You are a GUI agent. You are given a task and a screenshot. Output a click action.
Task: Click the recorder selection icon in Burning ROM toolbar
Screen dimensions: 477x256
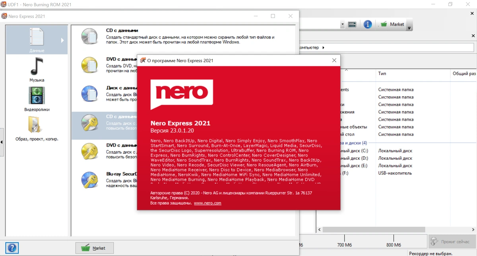click(352, 25)
